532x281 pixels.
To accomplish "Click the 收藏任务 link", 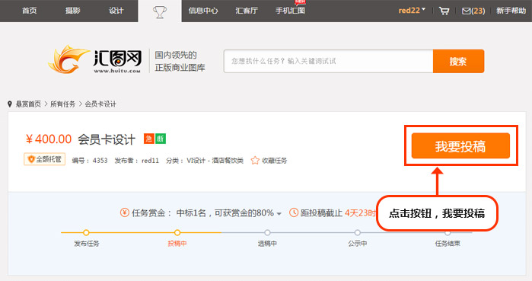I will coord(274,161).
